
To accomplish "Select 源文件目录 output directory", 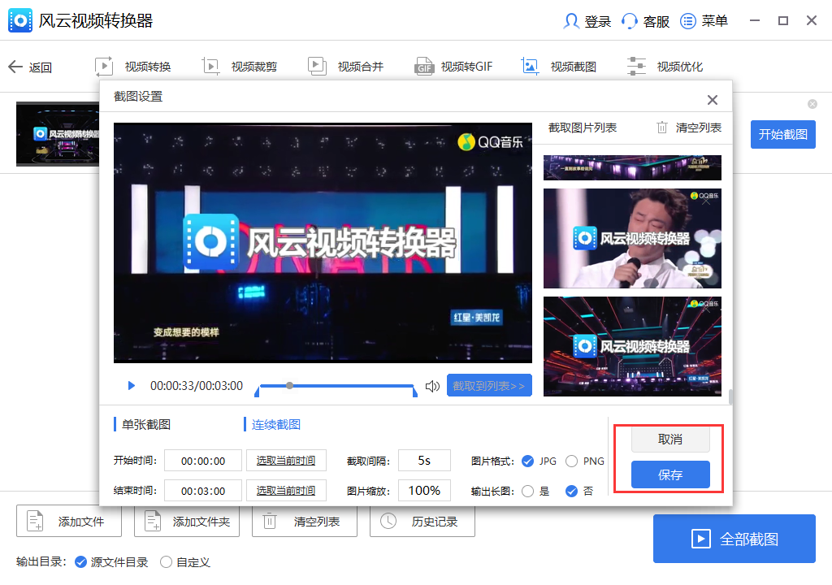I will pos(80,562).
